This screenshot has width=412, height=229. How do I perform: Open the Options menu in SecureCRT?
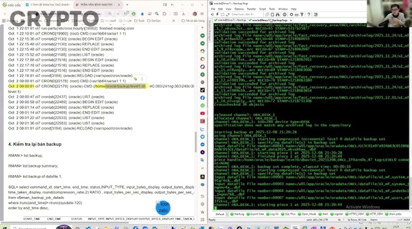239,9
